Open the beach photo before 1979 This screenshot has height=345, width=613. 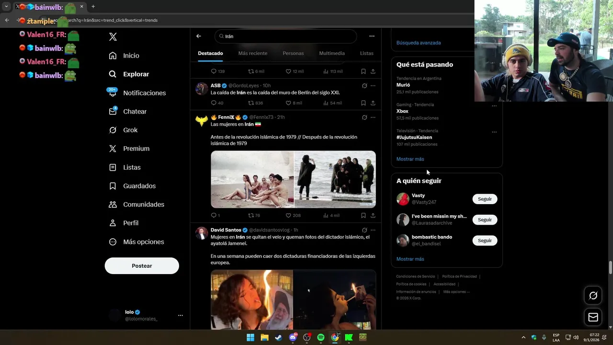252,179
